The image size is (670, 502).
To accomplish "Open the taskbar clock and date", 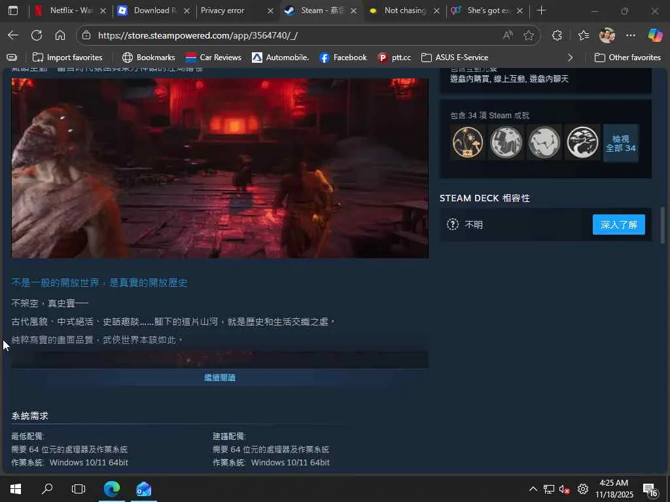I will coord(614,489).
